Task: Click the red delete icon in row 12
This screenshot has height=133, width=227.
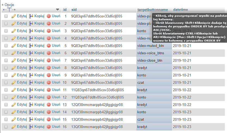Action: click(49, 97)
